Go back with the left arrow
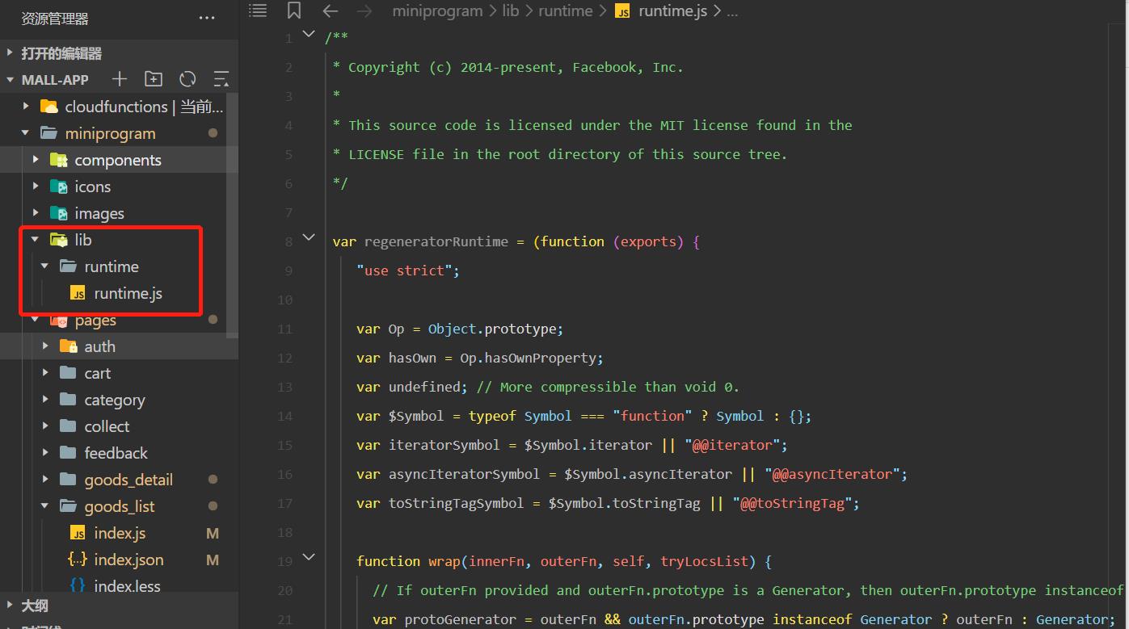1129x629 pixels. [x=330, y=10]
